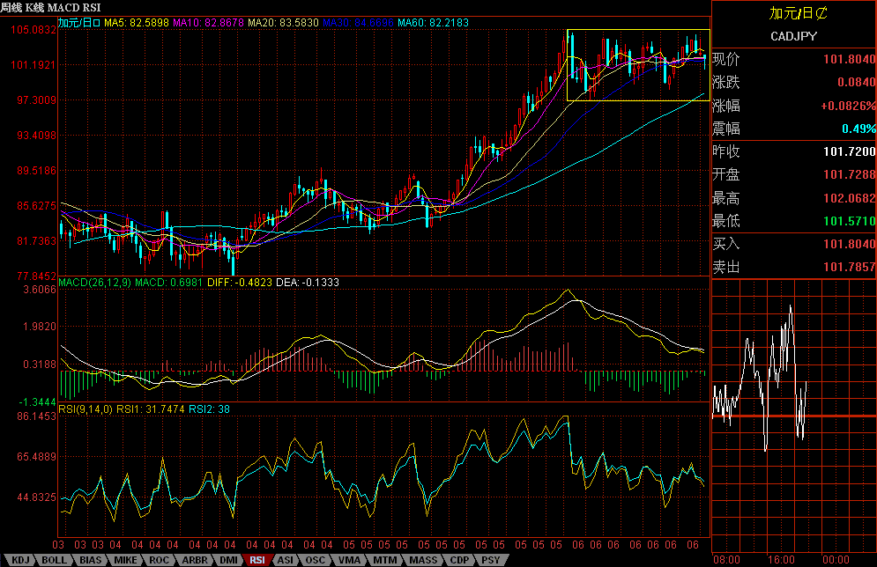Click the 卖出 value 101.7857
Screen dimensions: 877x567
pos(849,267)
